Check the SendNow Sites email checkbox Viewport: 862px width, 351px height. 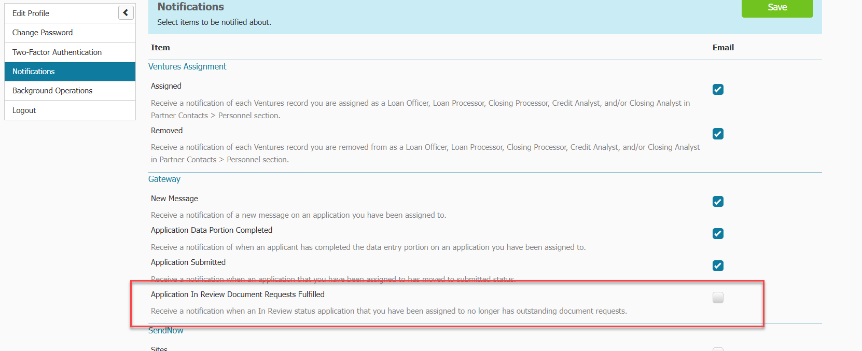(x=718, y=349)
